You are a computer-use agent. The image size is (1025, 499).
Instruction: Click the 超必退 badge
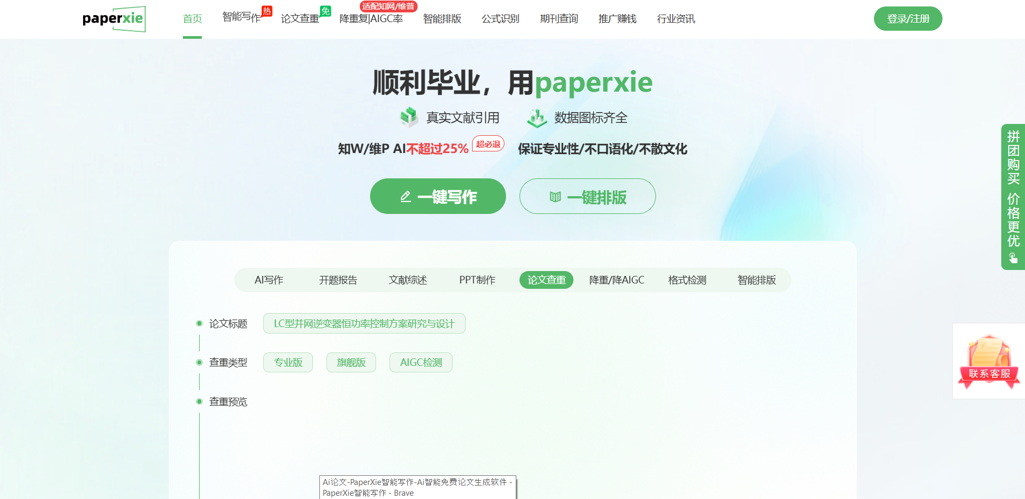pos(488,144)
